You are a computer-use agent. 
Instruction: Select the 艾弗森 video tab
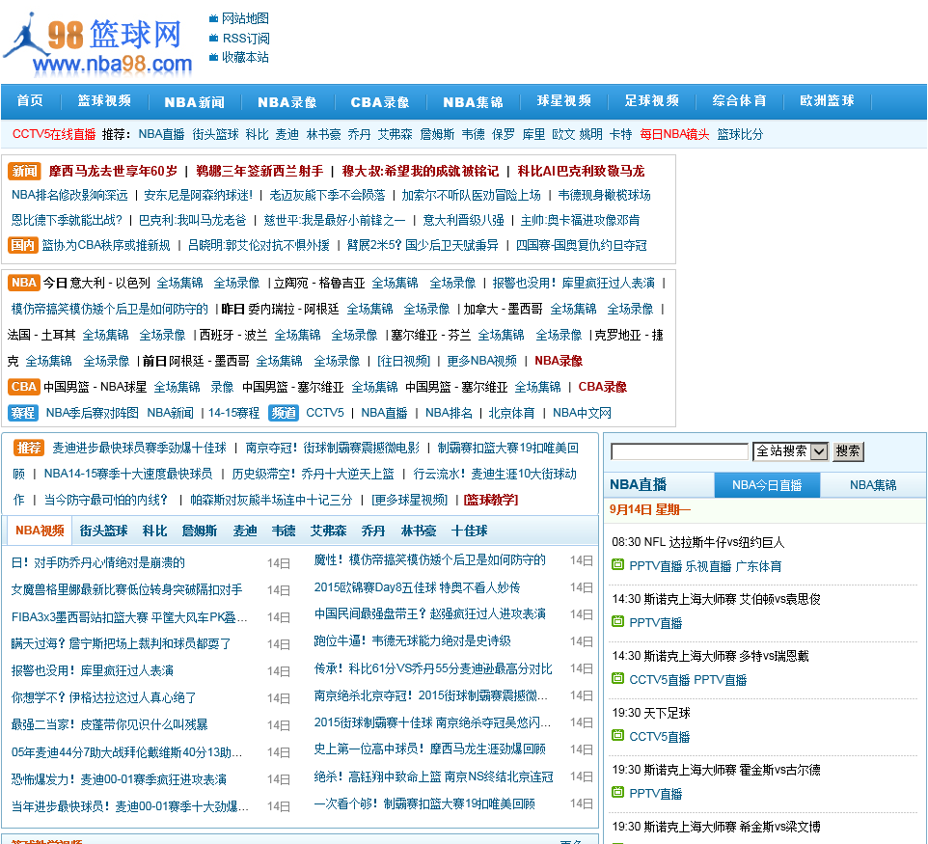click(329, 531)
